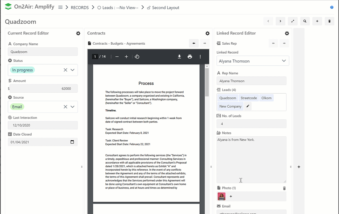Click the Last Interaction date field
The width and height of the screenshot is (339, 214).
[43, 125]
